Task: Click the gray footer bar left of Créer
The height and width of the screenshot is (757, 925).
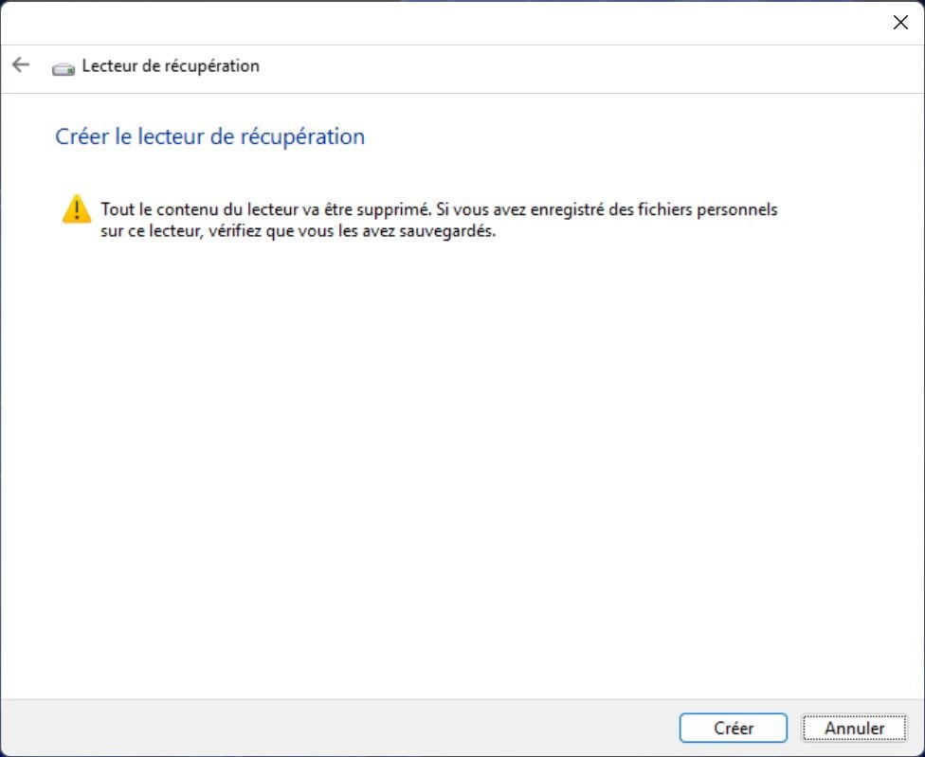Action: coord(332,728)
